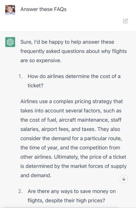The image size is (136, 208).
Task: Click the "consider the demand for a particular route" line
Action: [x=71, y=138]
